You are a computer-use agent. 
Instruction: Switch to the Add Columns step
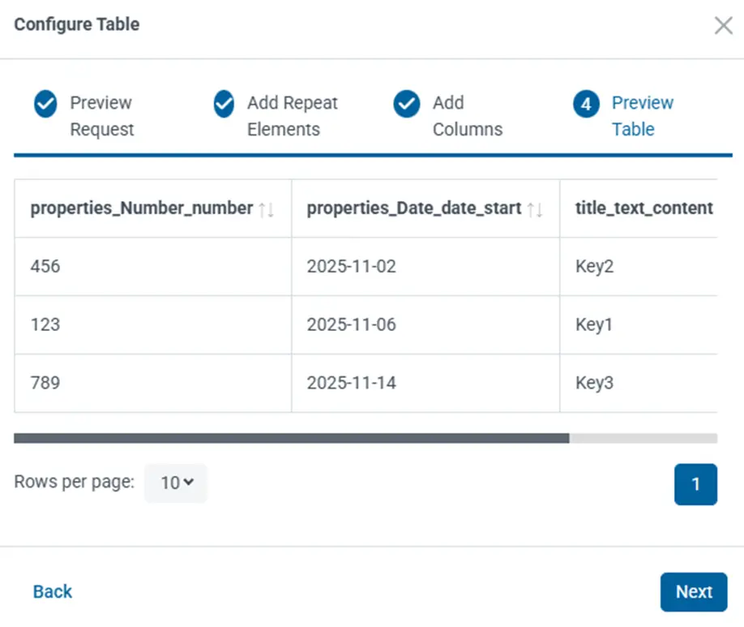(x=467, y=116)
